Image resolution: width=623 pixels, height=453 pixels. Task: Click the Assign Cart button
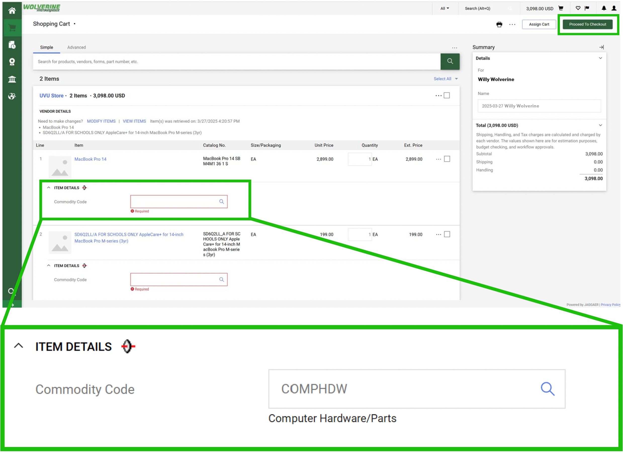[x=539, y=24]
